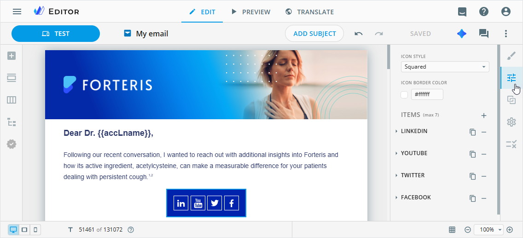Open the Icon Style dropdown

pyautogui.click(x=444, y=67)
